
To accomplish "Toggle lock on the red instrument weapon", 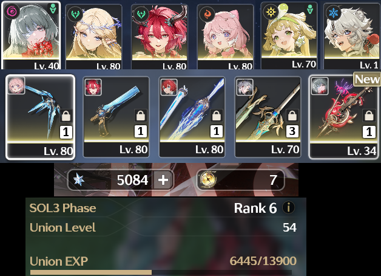I will coord(369,115).
